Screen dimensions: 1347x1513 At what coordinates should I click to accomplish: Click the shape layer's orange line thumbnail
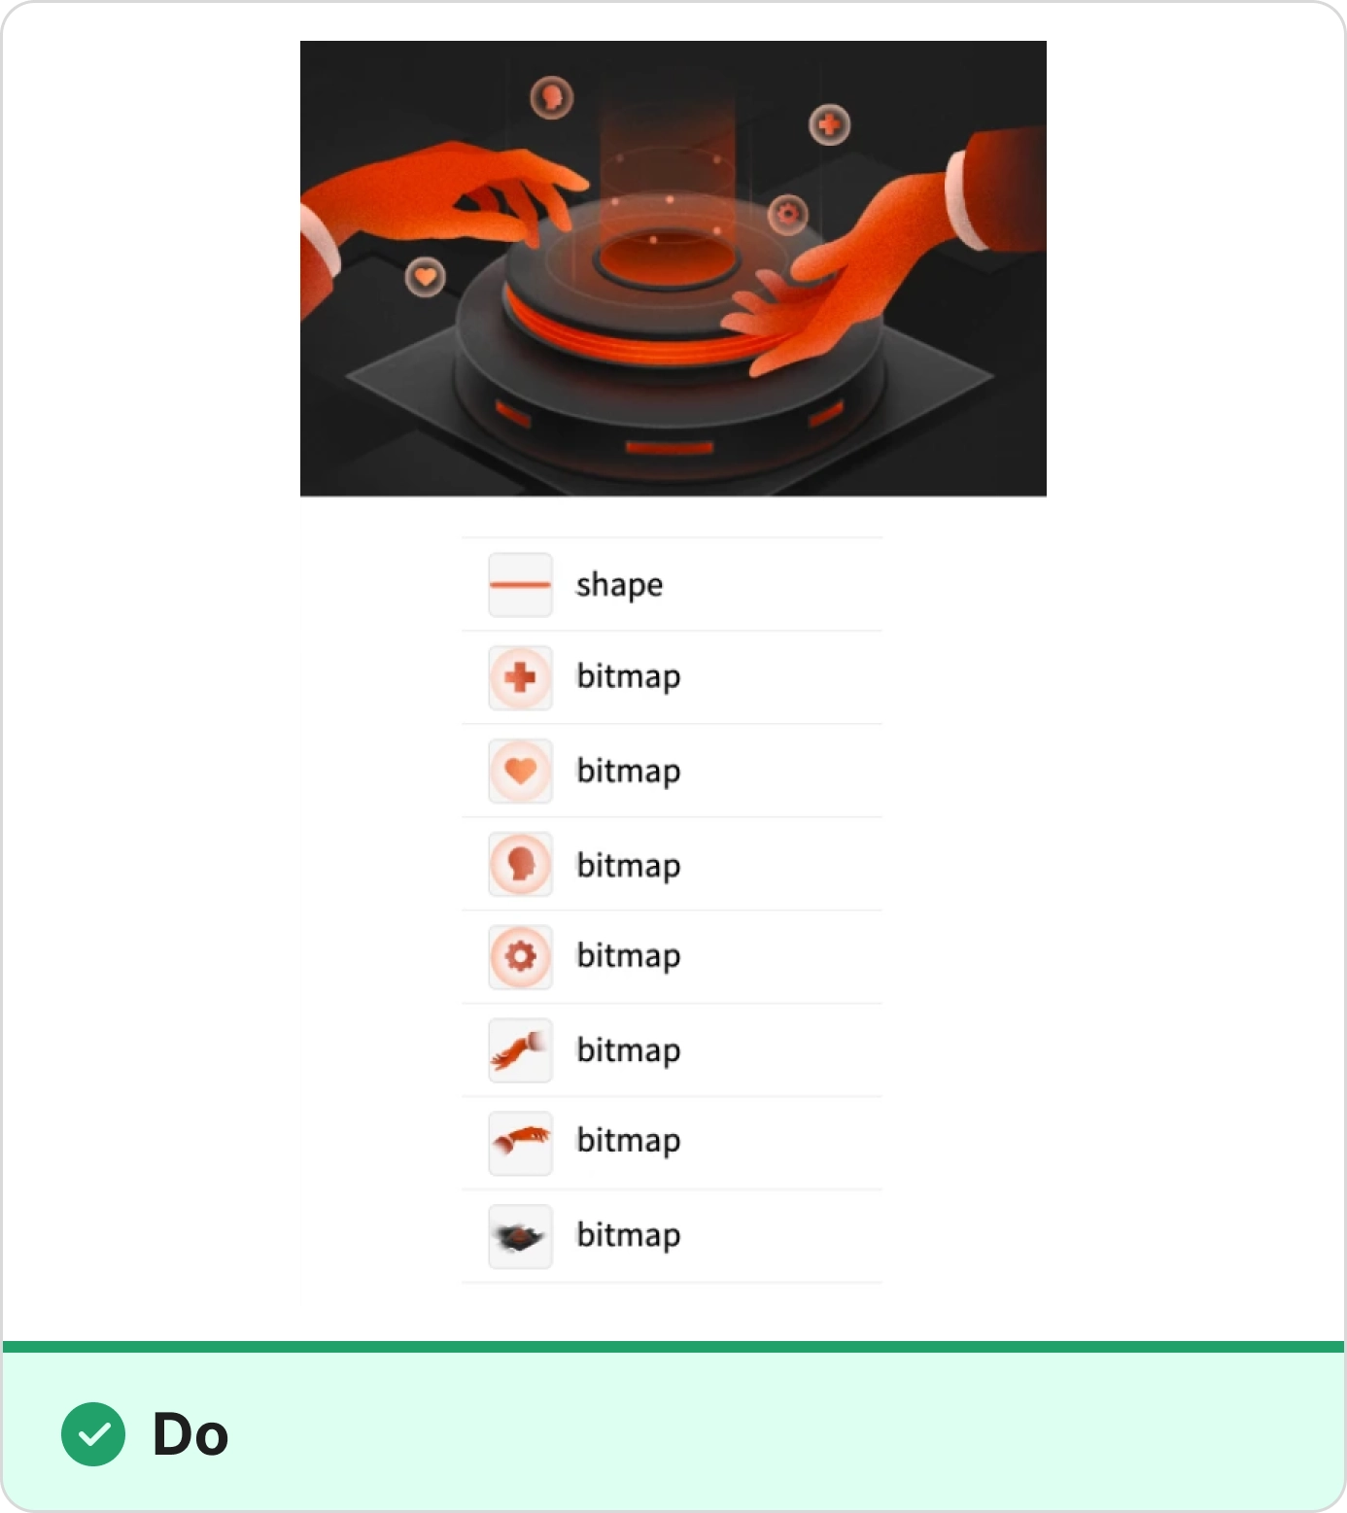click(520, 585)
